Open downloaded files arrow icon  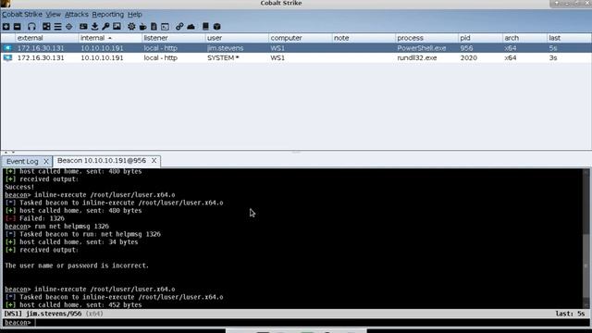(x=94, y=27)
